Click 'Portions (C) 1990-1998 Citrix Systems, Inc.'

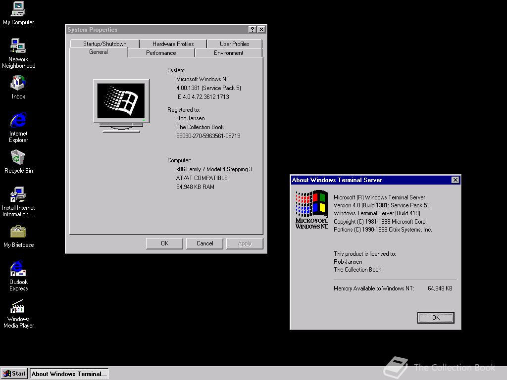[x=383, y=230]
